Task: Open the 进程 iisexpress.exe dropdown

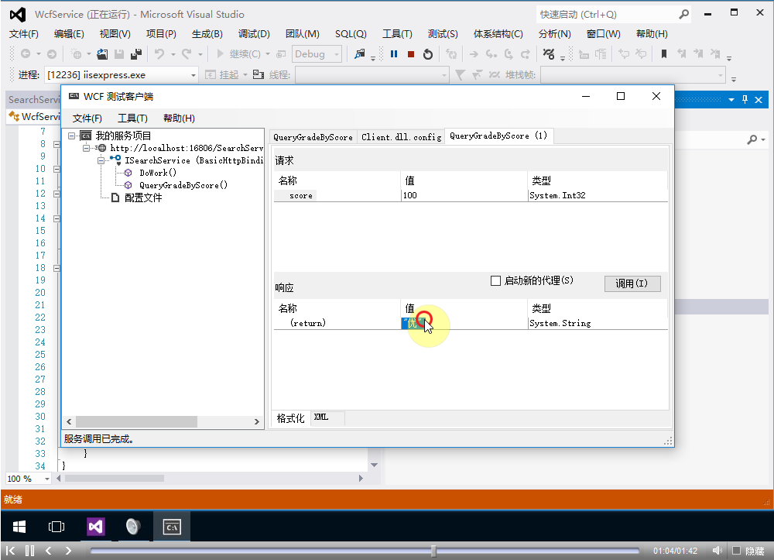Action: point(193,75)
